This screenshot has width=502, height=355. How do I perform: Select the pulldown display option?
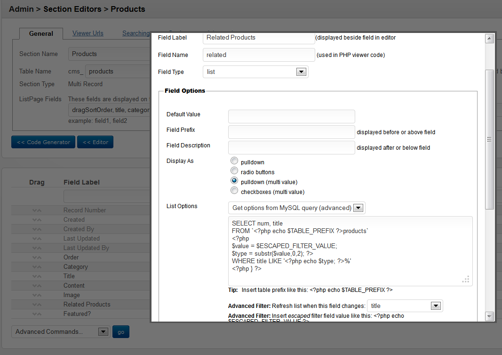(234, 161)
